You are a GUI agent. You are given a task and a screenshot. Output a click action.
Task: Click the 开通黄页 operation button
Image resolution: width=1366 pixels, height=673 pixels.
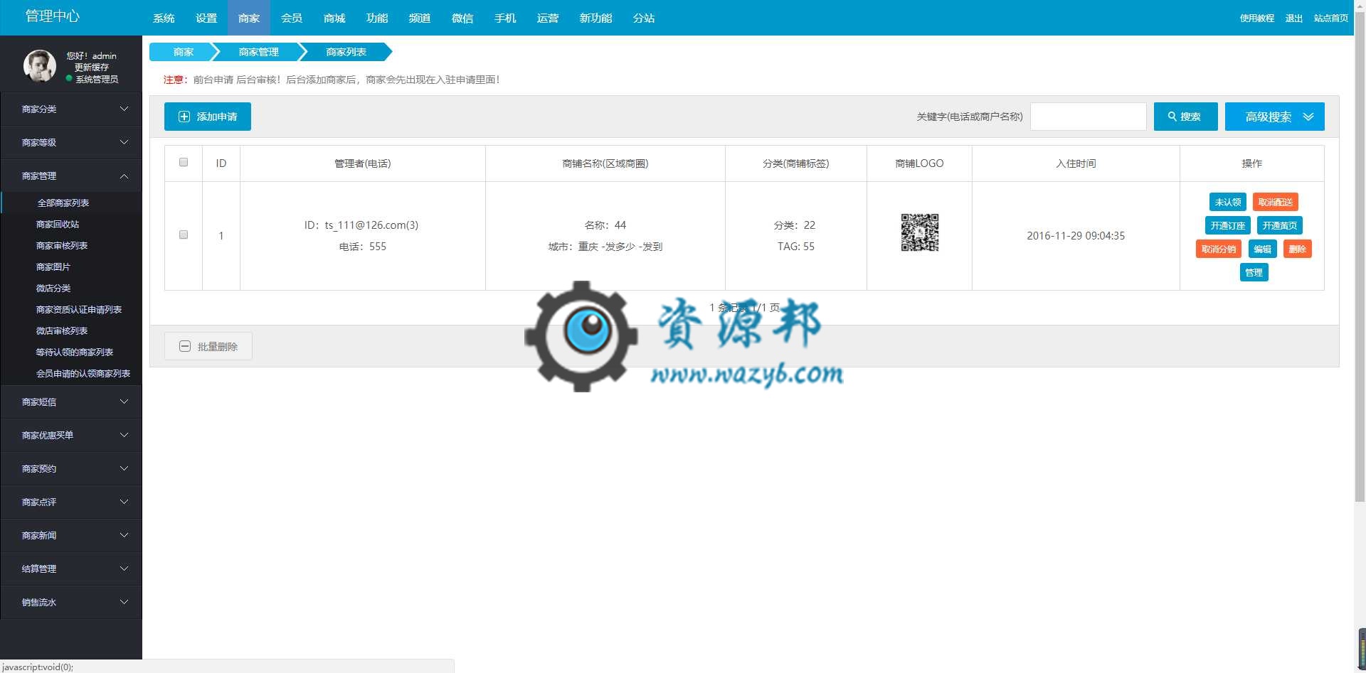1279,225
